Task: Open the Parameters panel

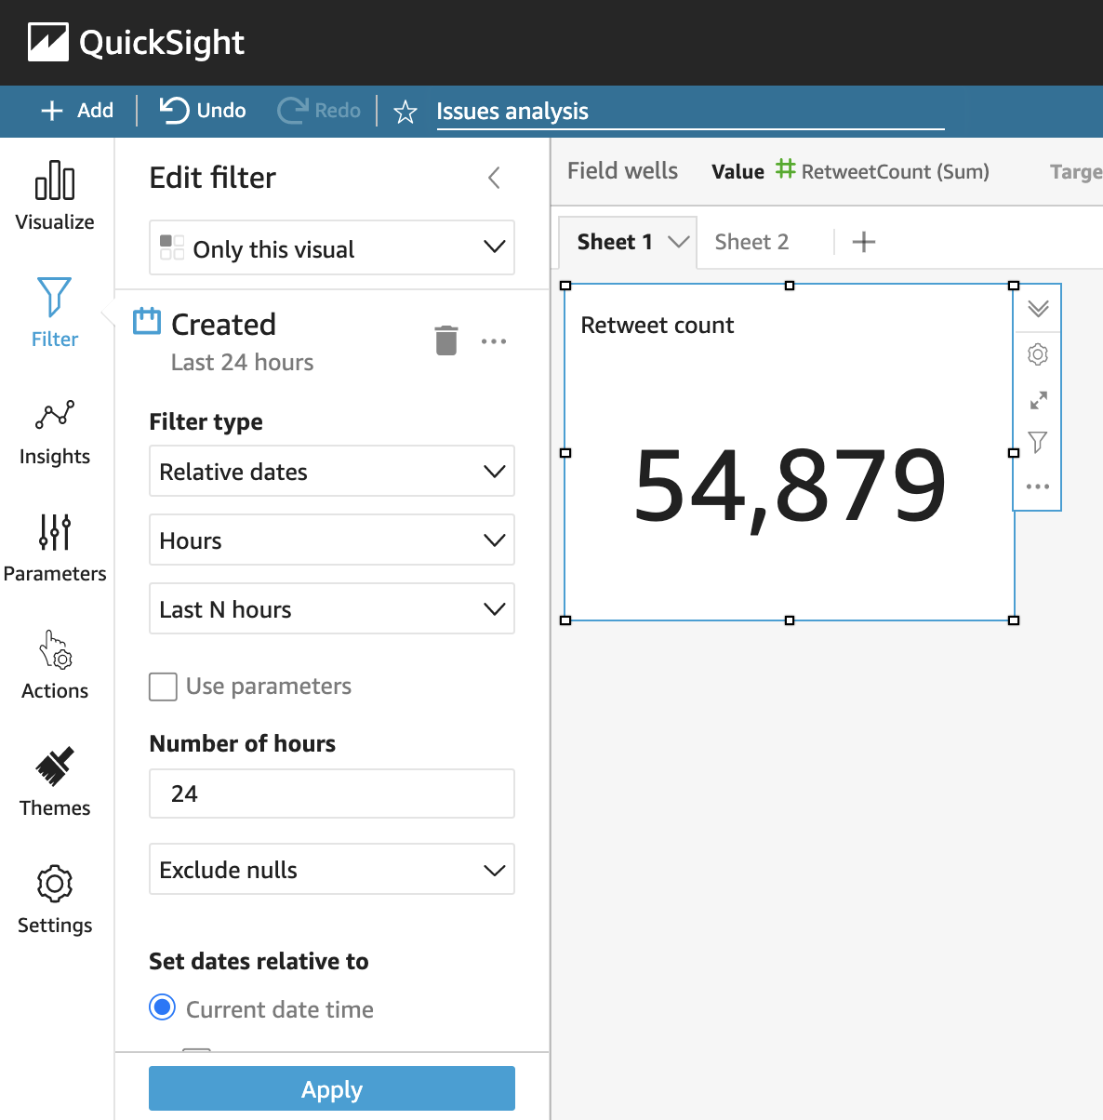Action: pos(55,549)
